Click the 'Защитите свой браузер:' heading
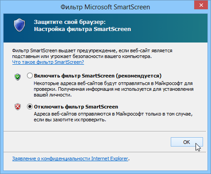This screenshot has width=211, height=174. (70, 22)
